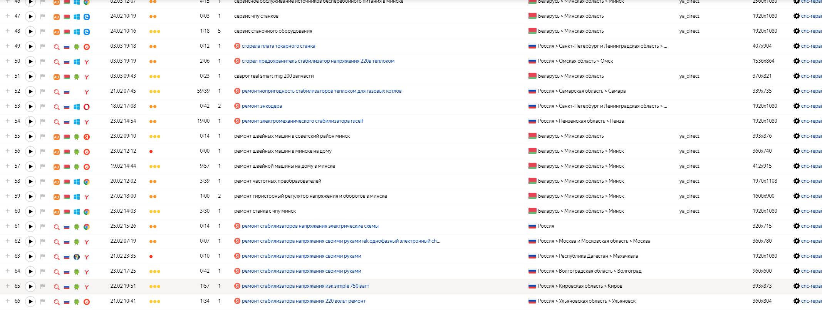Click the Edge browser icon in row 47
The width and height of the screenshot is (822, 310).
[x=87, y=17]
